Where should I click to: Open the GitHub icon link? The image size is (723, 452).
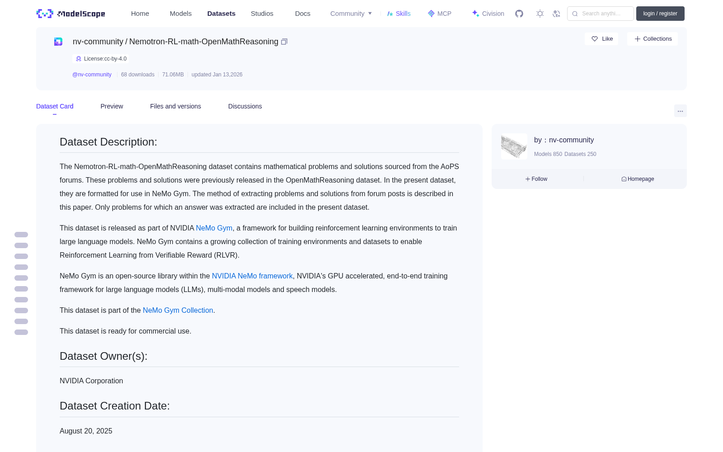click(519, 14)
